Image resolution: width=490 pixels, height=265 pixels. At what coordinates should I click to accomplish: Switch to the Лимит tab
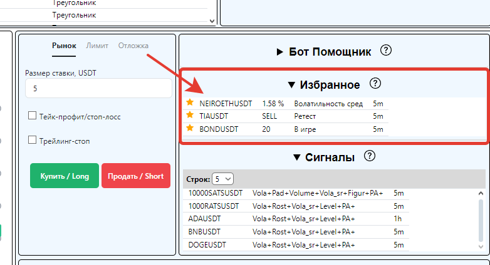click(97, 46)
